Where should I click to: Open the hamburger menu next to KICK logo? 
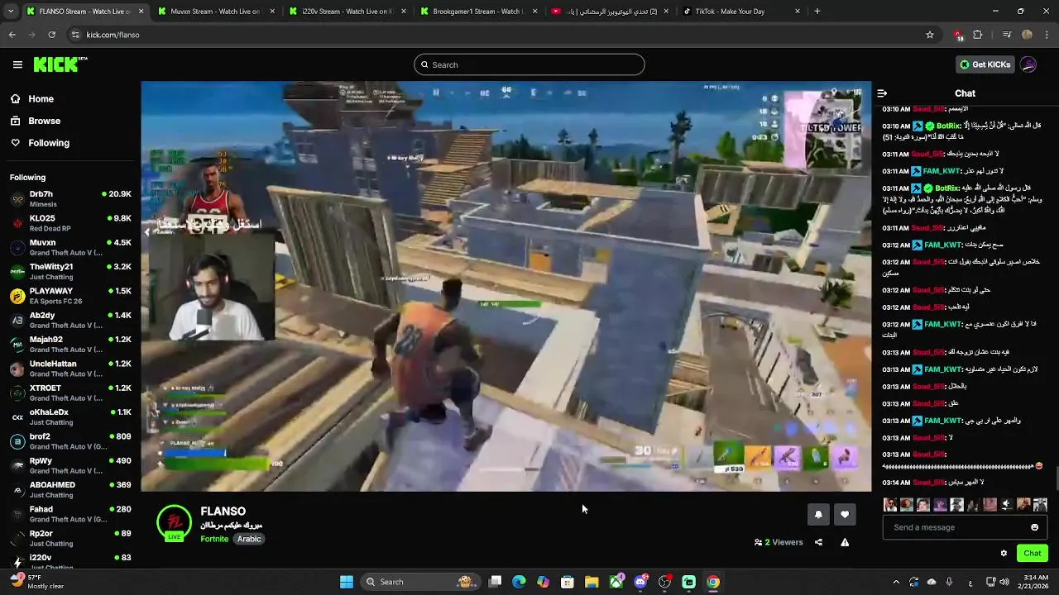click(x=17, y=64)
